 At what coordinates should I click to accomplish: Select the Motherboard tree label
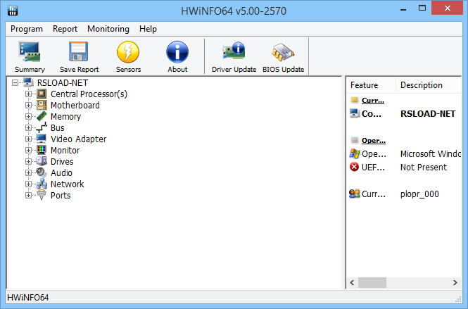tap(75, 106)
